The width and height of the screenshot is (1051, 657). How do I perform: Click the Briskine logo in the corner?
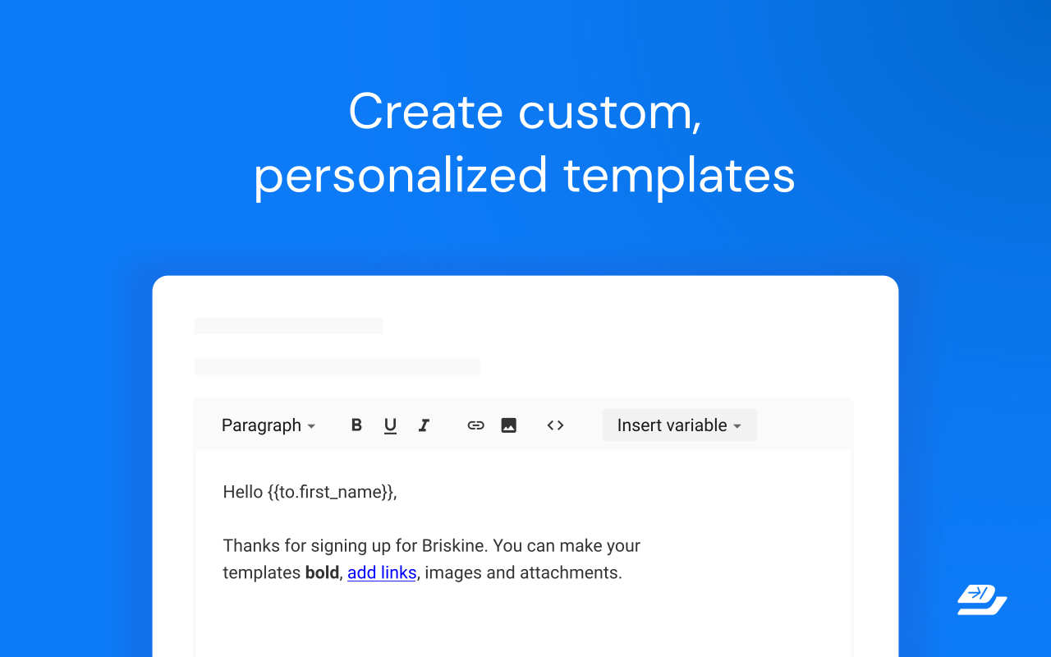[981, 600]
